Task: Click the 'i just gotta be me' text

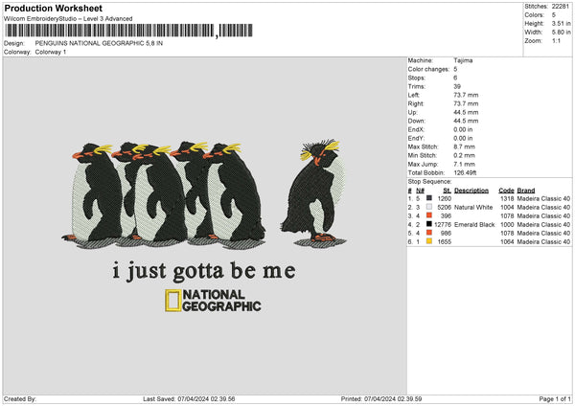Action: click(x=204, y=271)
